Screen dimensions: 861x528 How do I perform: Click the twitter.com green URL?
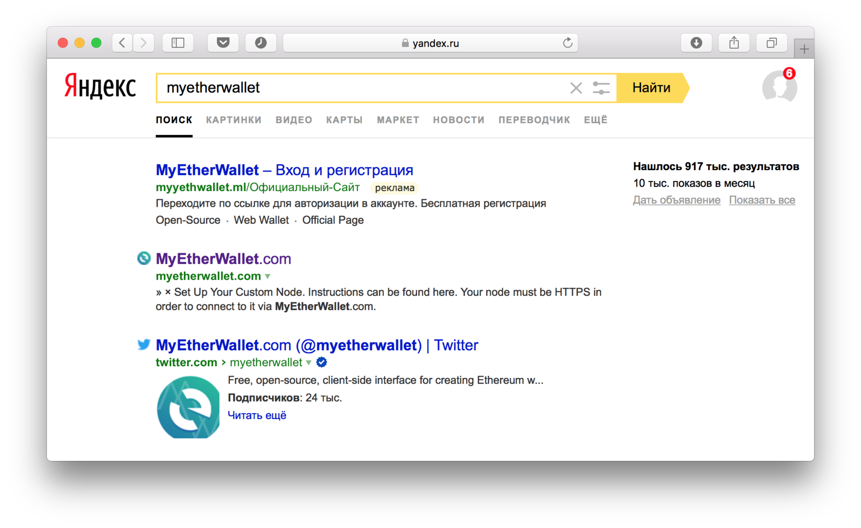(186, 362)
